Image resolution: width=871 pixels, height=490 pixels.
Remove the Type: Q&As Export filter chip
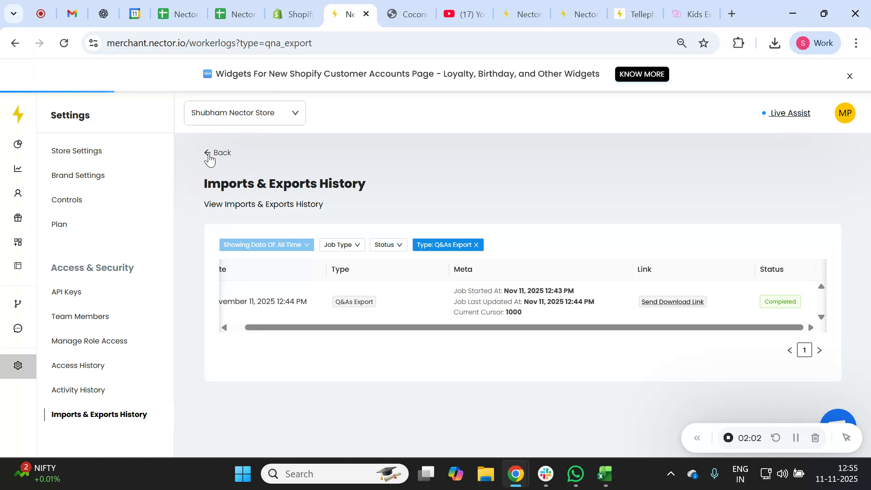(x=476, y=245)
